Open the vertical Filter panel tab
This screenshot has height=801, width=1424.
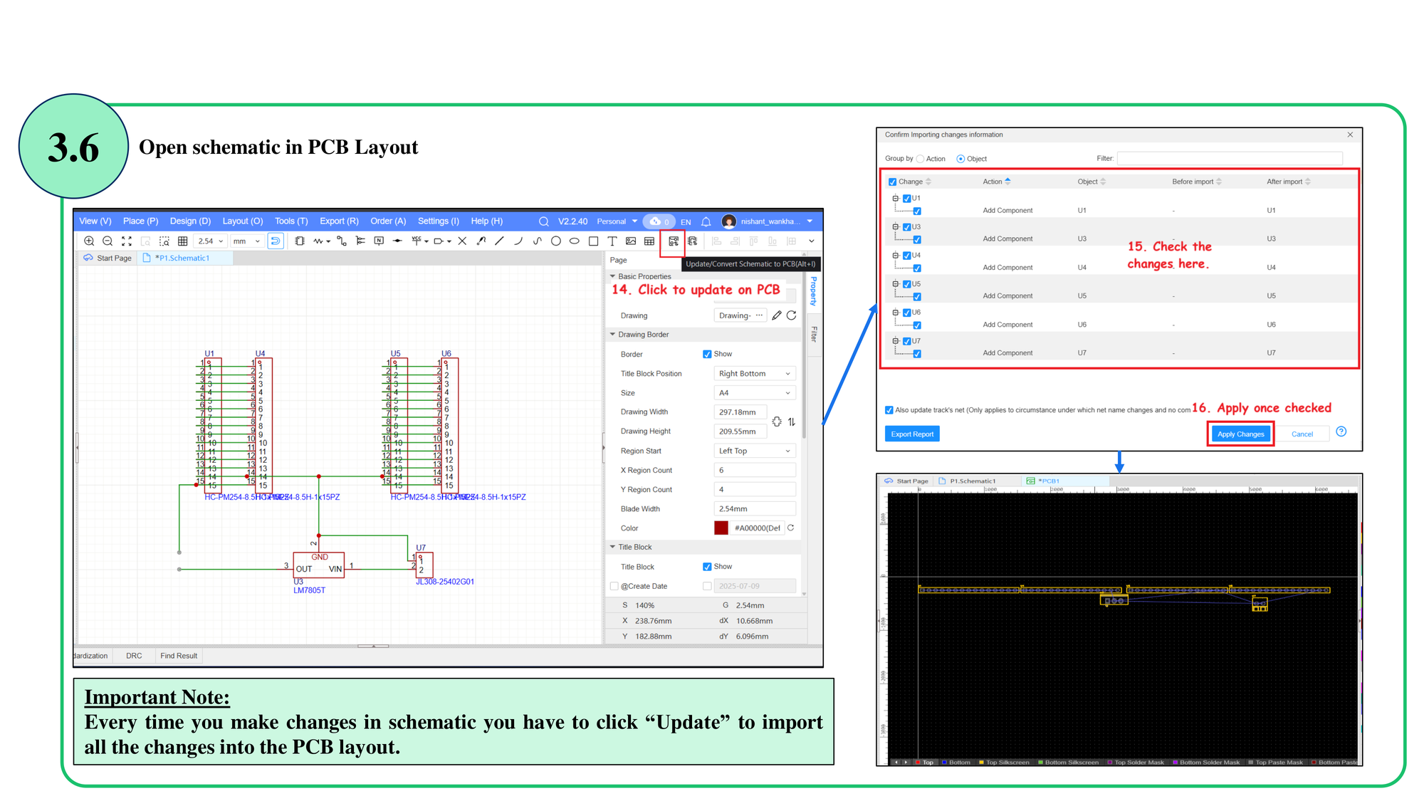click(x=813, y=334)
